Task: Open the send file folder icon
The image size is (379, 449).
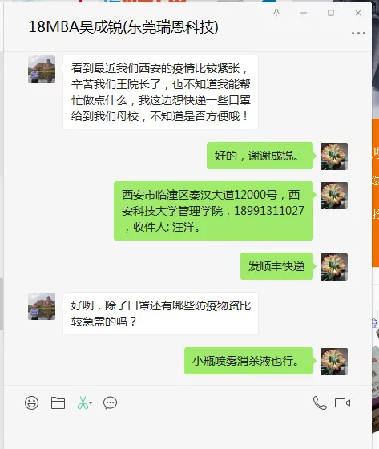Action: click(58, 402)
